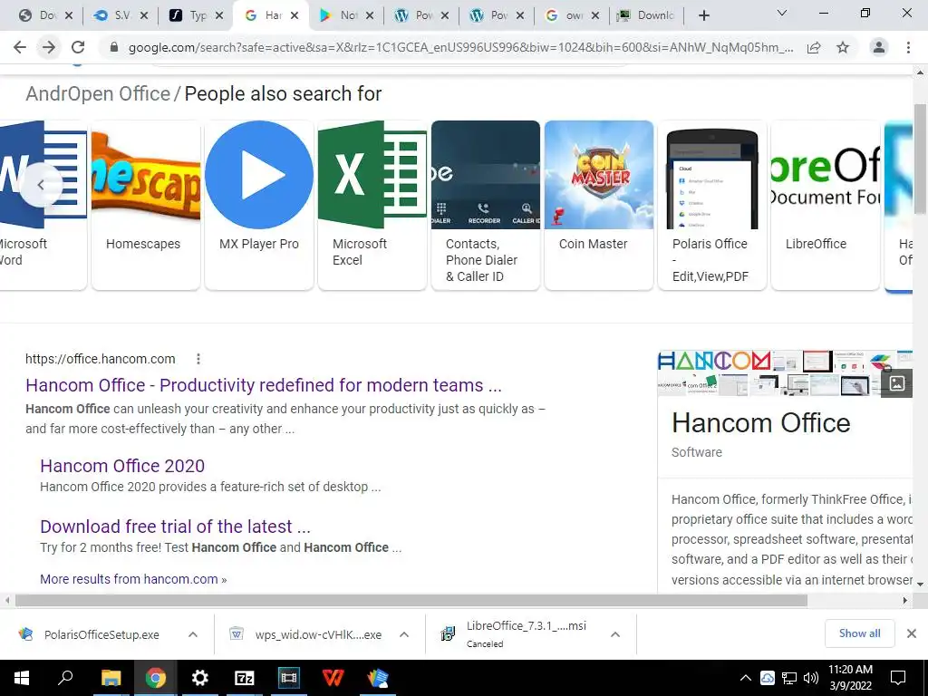Share this page via the address bar icon
Viewport: 928px width, 696px height.
(814, 47)
